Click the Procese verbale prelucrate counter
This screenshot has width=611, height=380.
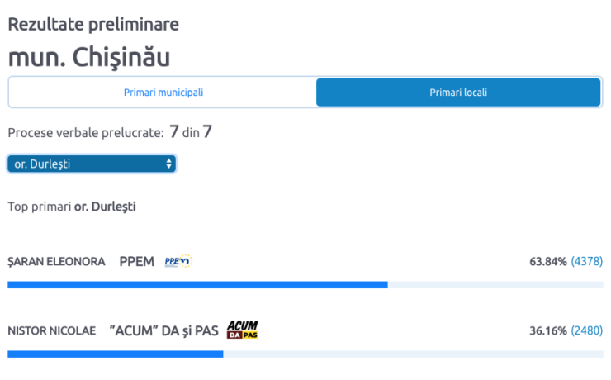(110, 132)
